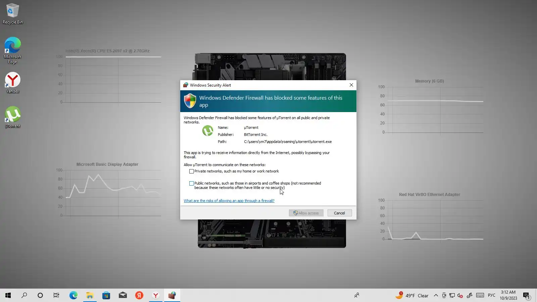
Task: Open the Recycle Bin desktop icon
Action: tap(13, 14)
